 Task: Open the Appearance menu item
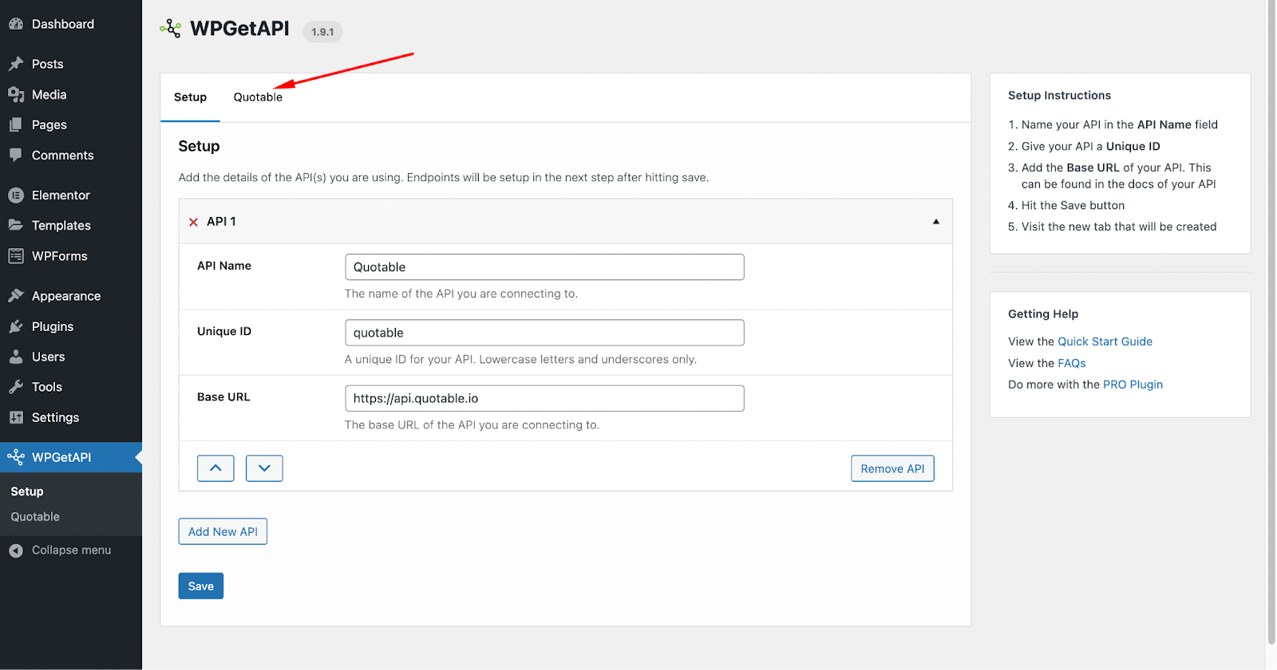coord(66,296)
